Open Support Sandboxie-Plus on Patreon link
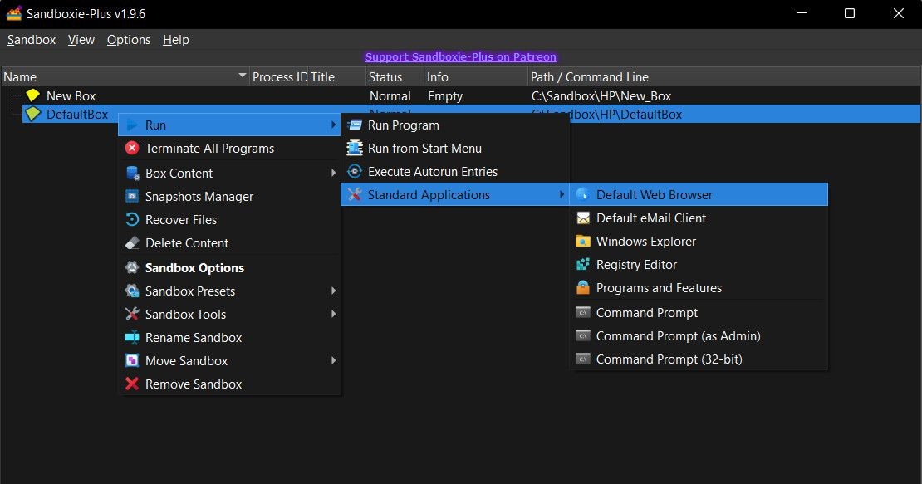This screenshot has height=484, width=922. coord(460,57)
